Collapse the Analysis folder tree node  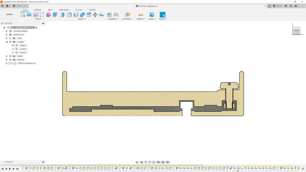tap(7, 42)
